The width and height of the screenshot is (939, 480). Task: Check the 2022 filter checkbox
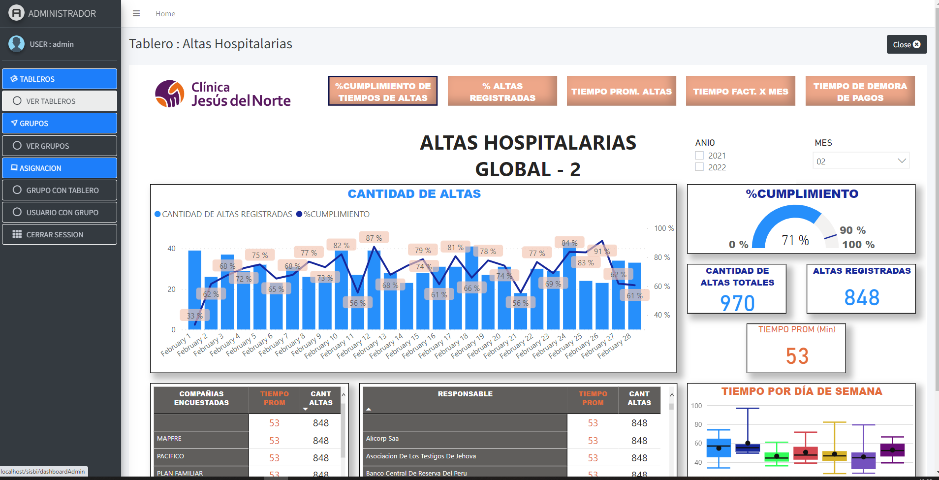click(699, 167)
